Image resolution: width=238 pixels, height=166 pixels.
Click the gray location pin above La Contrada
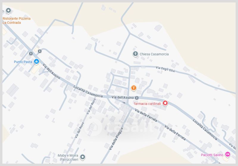click(8, 11)
